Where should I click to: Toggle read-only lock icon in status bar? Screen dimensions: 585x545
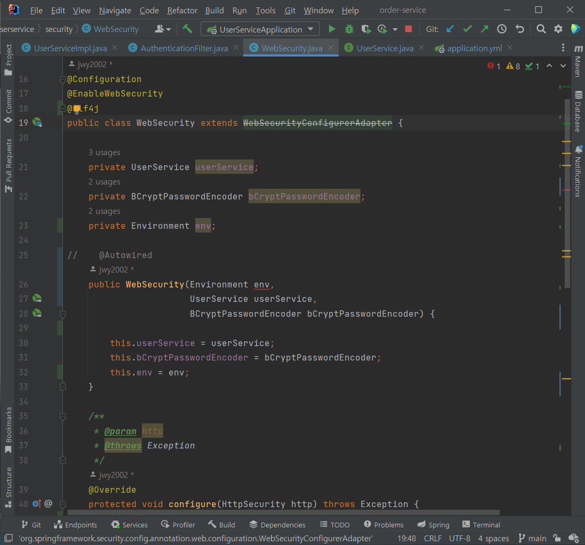(557, 539)
